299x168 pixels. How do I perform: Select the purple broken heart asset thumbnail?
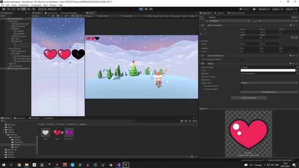point(69,133)
